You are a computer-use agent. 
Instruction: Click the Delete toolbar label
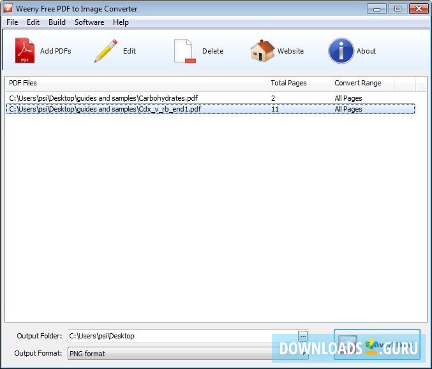tap(212, 51)
